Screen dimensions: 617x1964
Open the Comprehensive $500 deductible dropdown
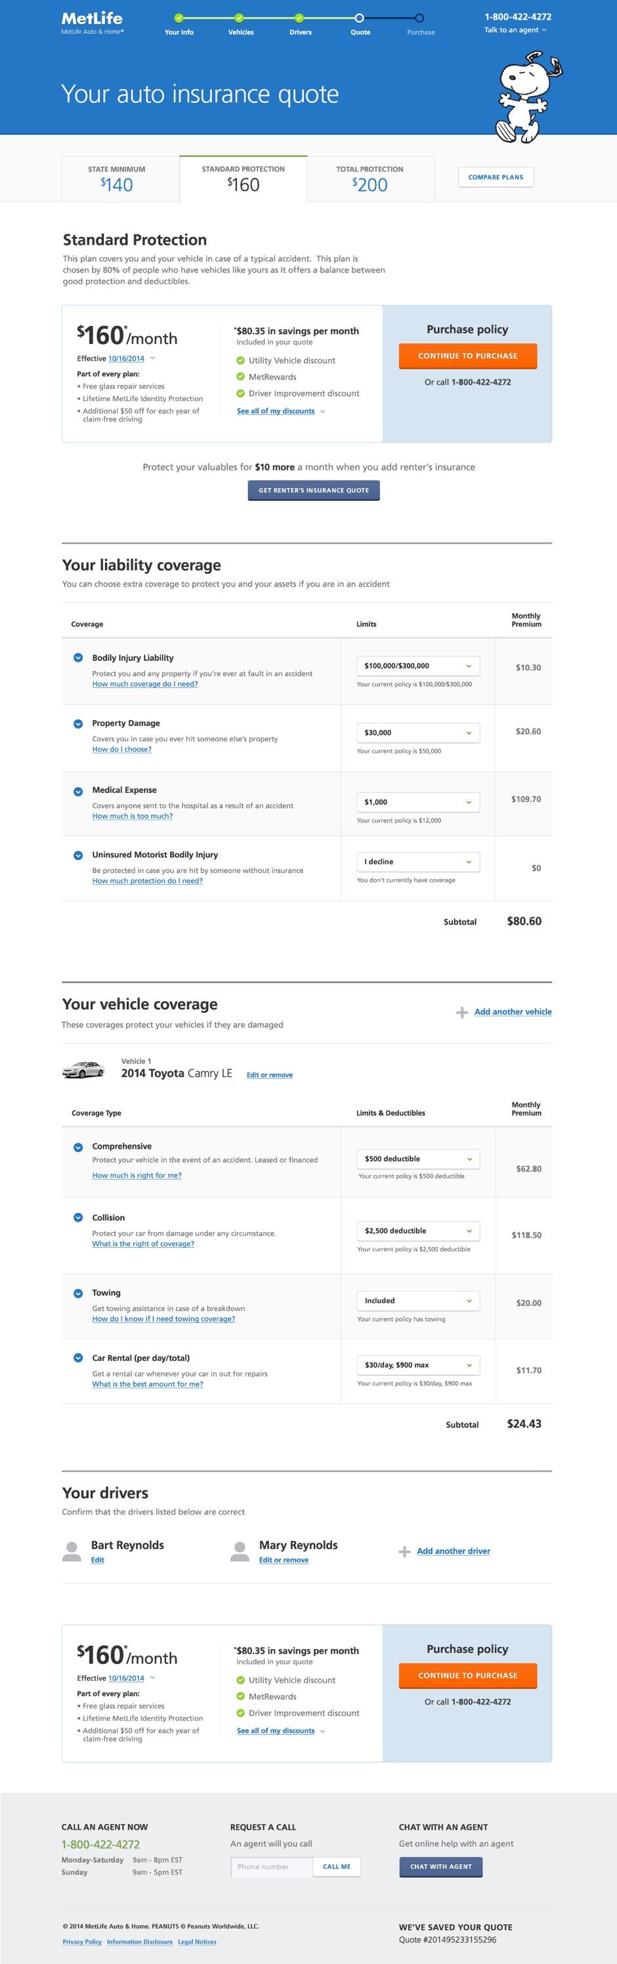coord(418,1159)
